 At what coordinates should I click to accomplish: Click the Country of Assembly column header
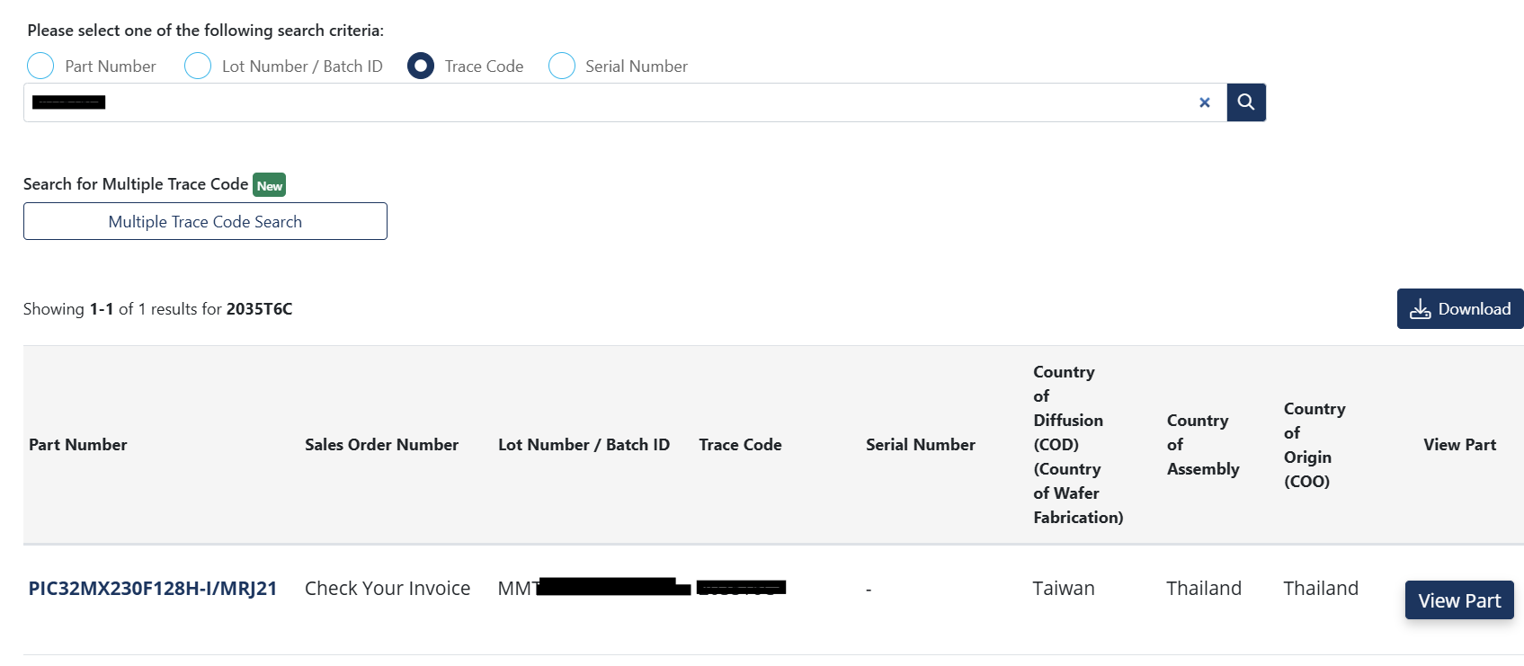tap(1202, 445)
